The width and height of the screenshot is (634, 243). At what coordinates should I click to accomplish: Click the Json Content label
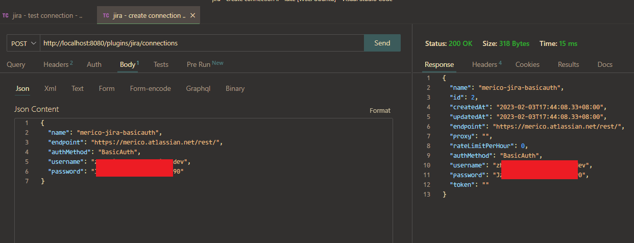pos(36,109)
